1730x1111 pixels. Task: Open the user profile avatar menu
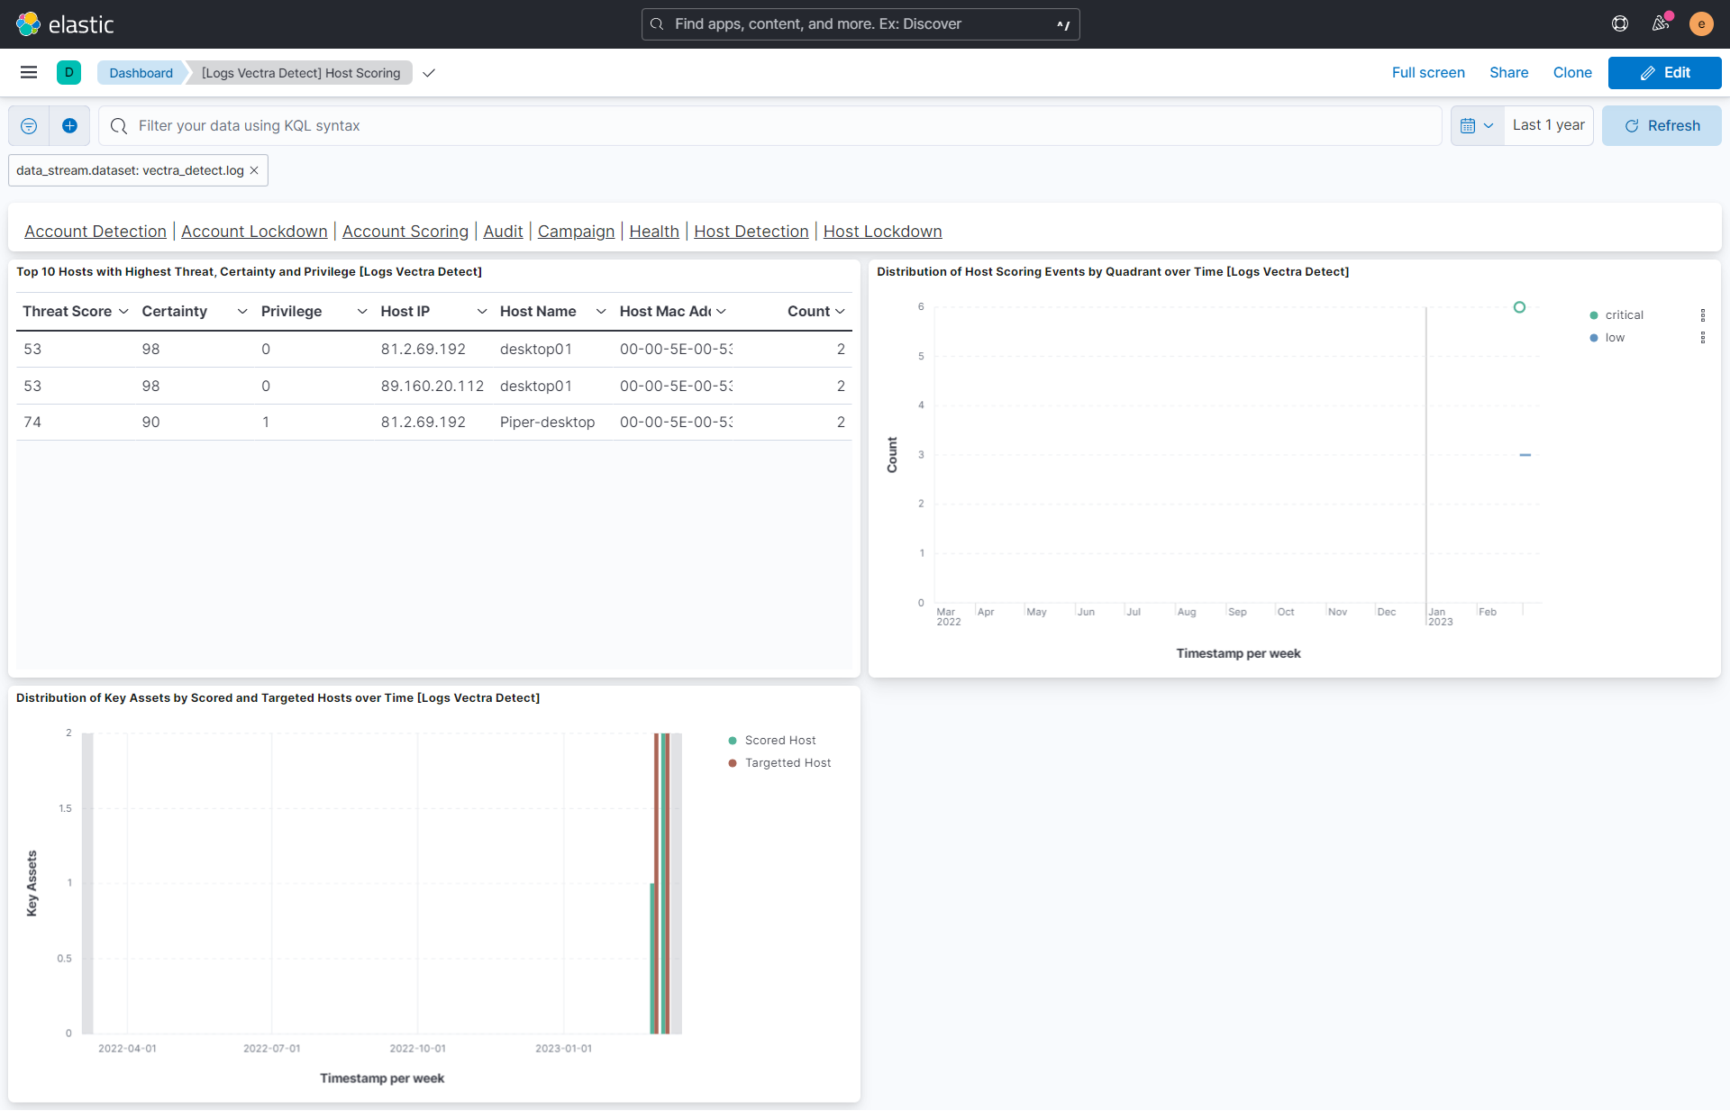(1701, 24)
